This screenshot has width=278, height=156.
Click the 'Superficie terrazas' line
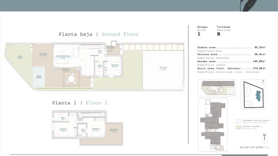coord(213,58)
